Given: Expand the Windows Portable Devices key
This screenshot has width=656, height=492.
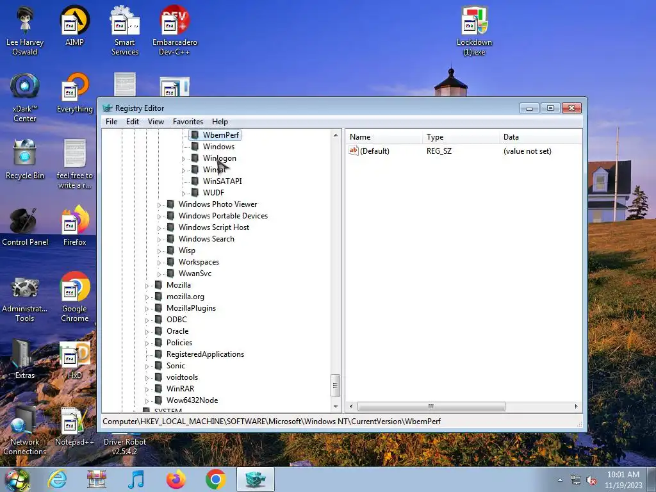Looking at the screenshot, I should click(159, 217).
